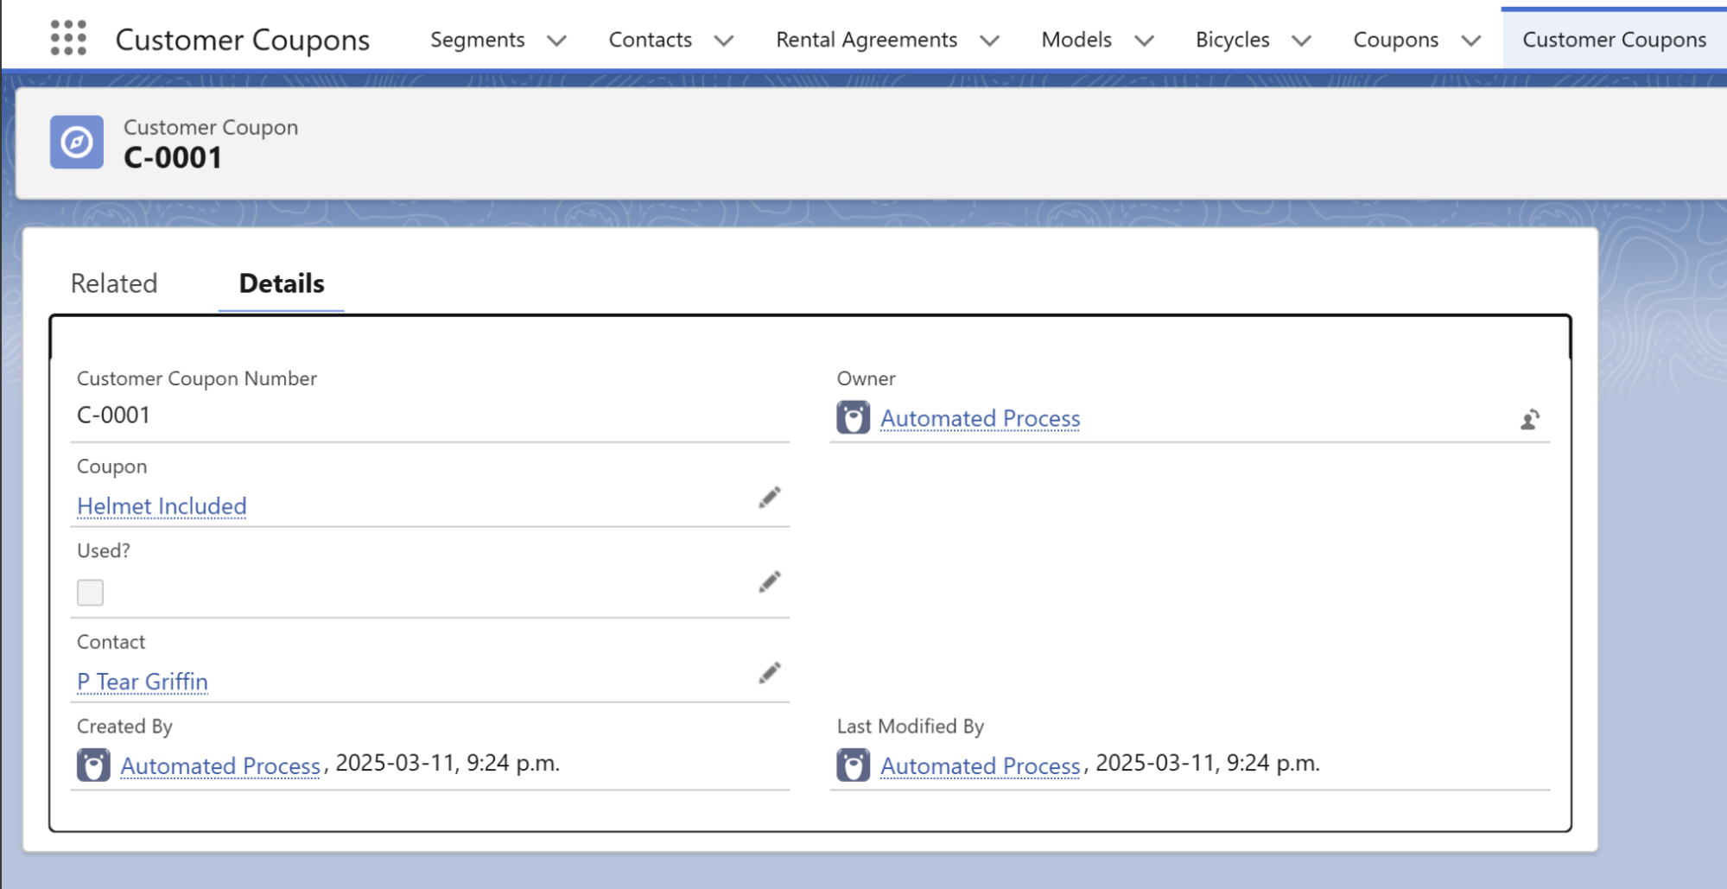
Task: Edit the Contact field pencil icon
Action: point(769,673)
